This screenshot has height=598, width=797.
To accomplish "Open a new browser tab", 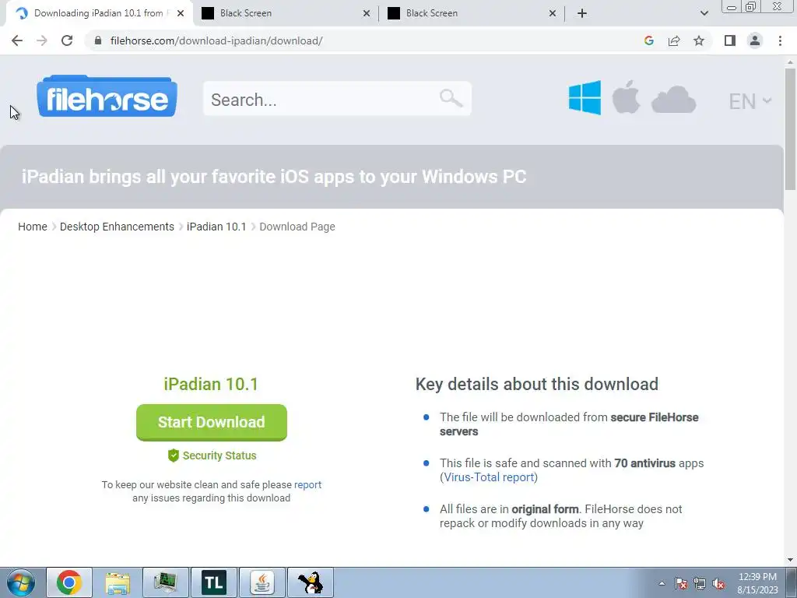I will click(582, 13).
